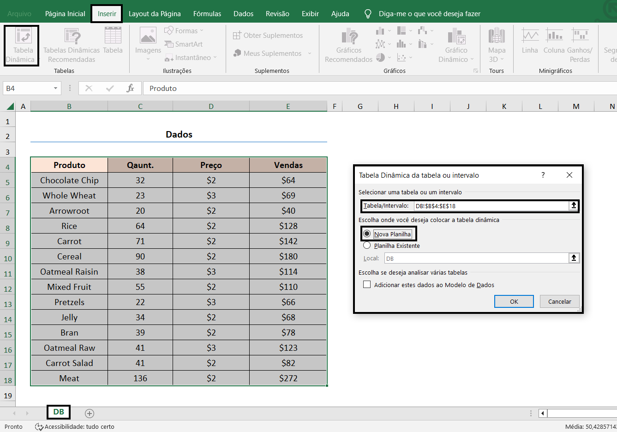Click inside the Tabela/Intervalo field
The image size is (617, 432).
coord(485,206)
